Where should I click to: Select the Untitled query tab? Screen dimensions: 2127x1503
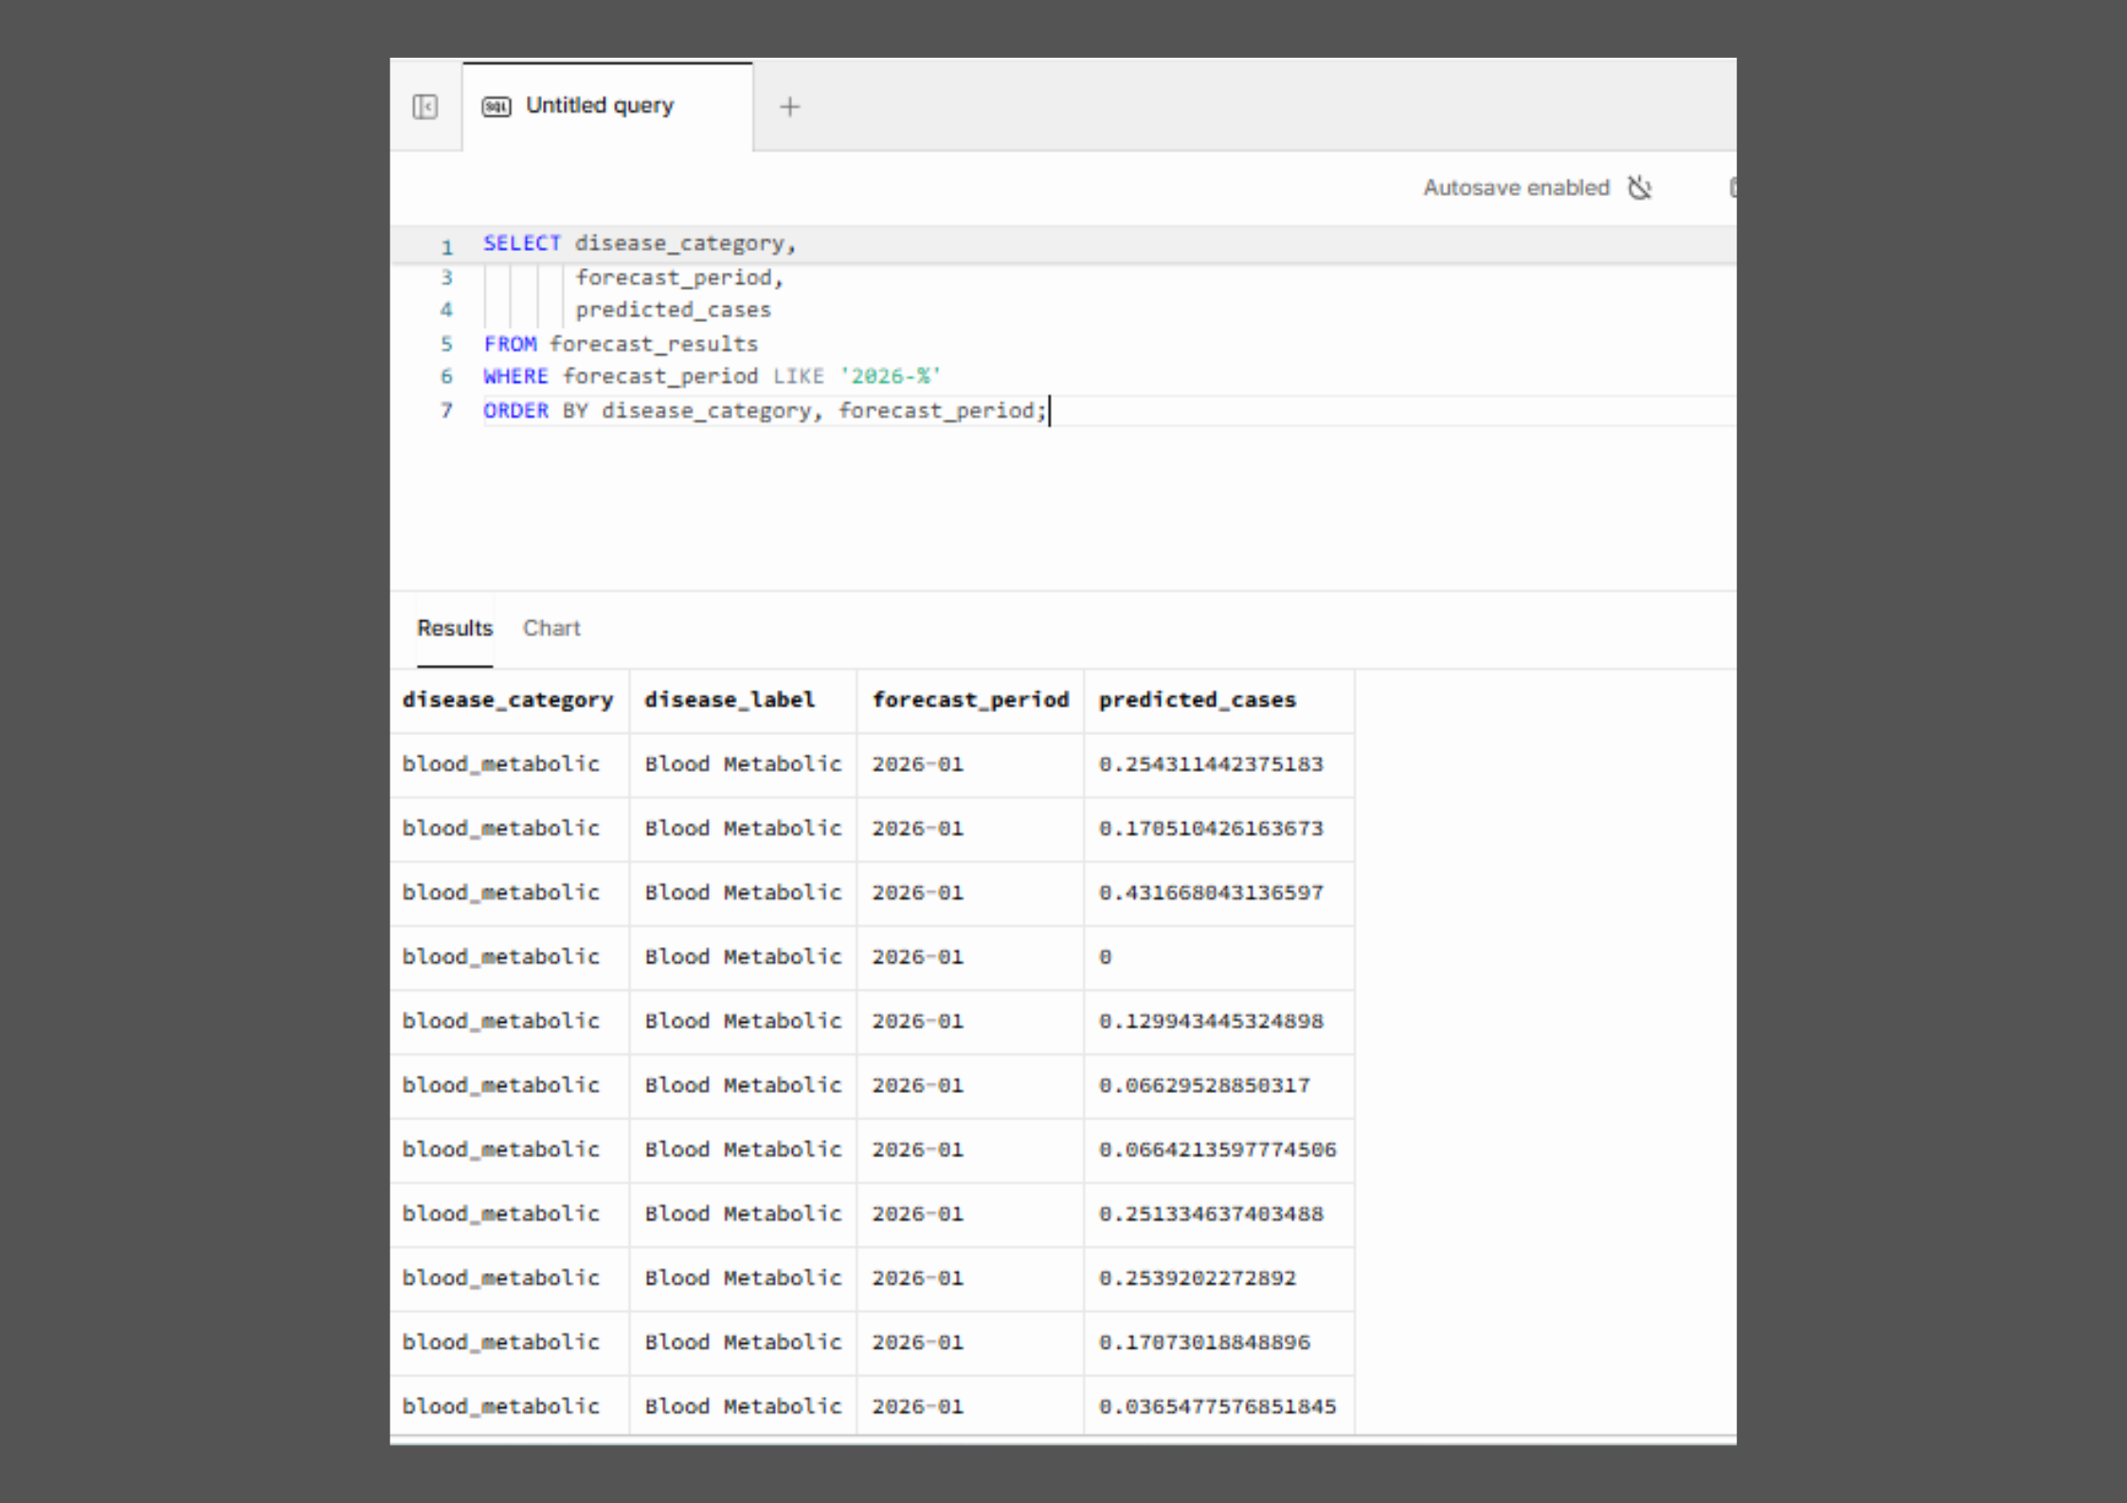(607, 106)
